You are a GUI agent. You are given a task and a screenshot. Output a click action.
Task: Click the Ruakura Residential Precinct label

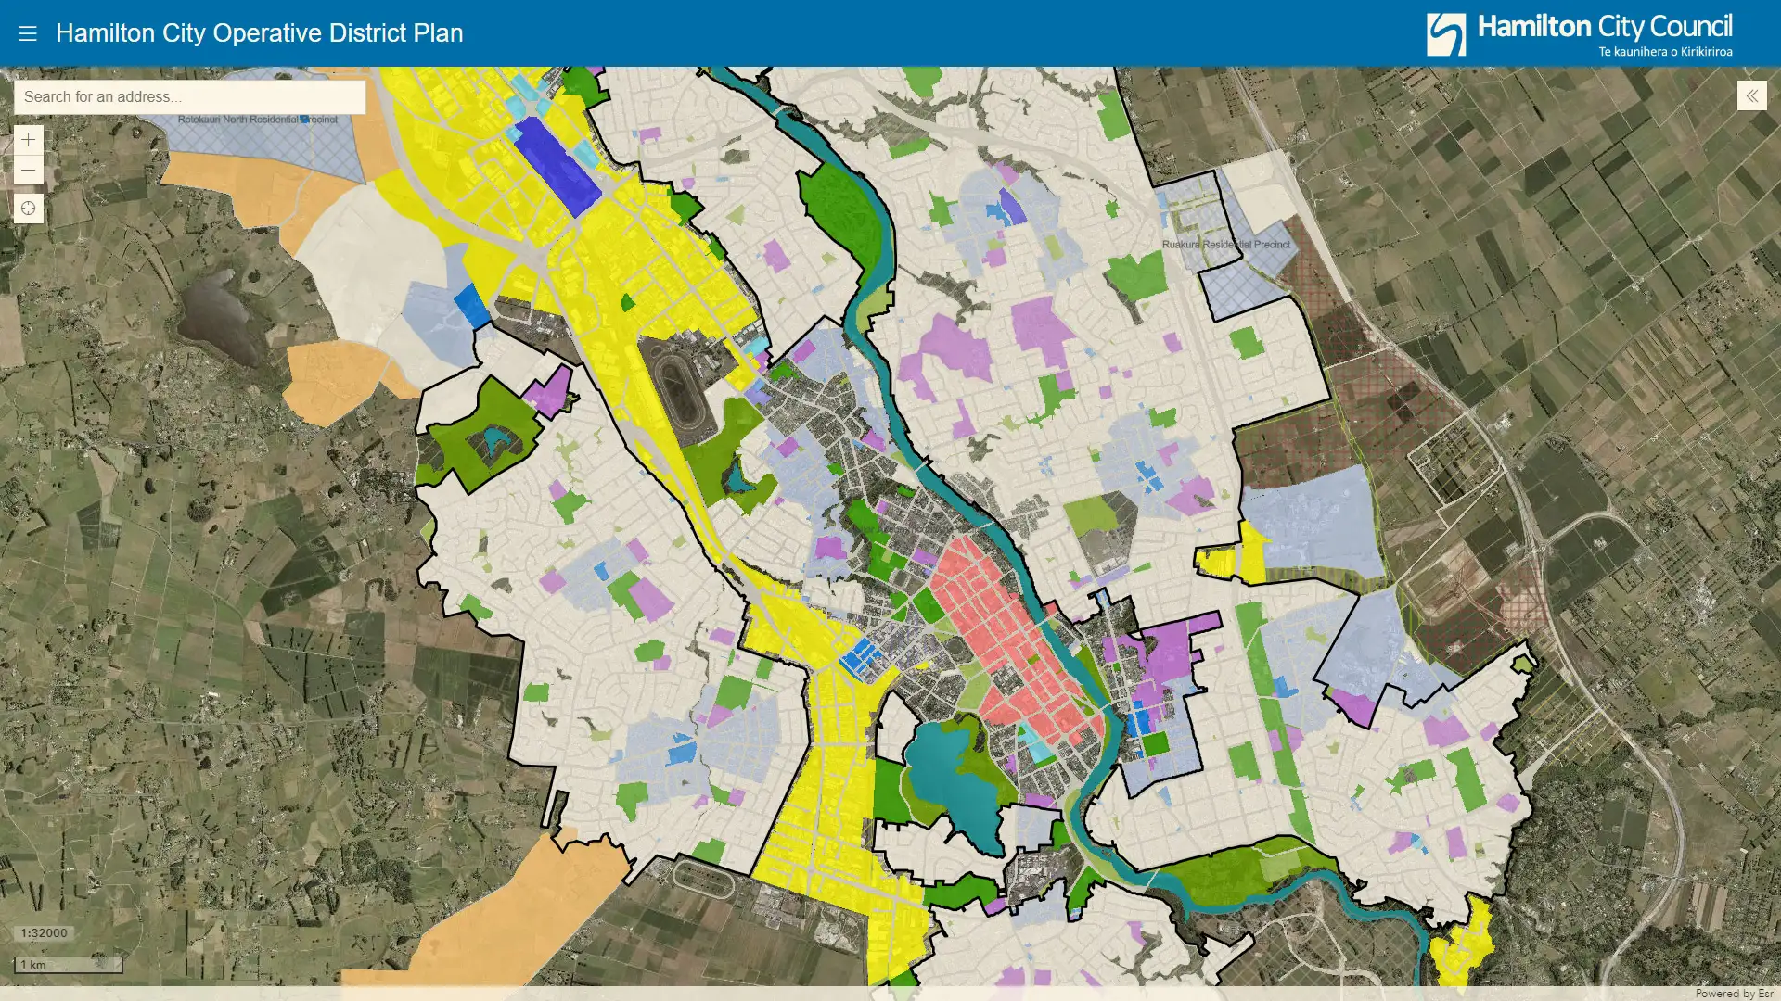pos(1225,245)
